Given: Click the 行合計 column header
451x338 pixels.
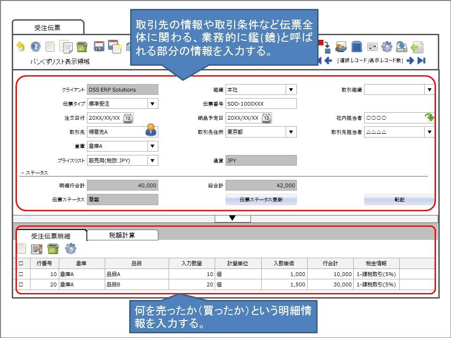Looking at the screenshot, I should tap(330, 263).
